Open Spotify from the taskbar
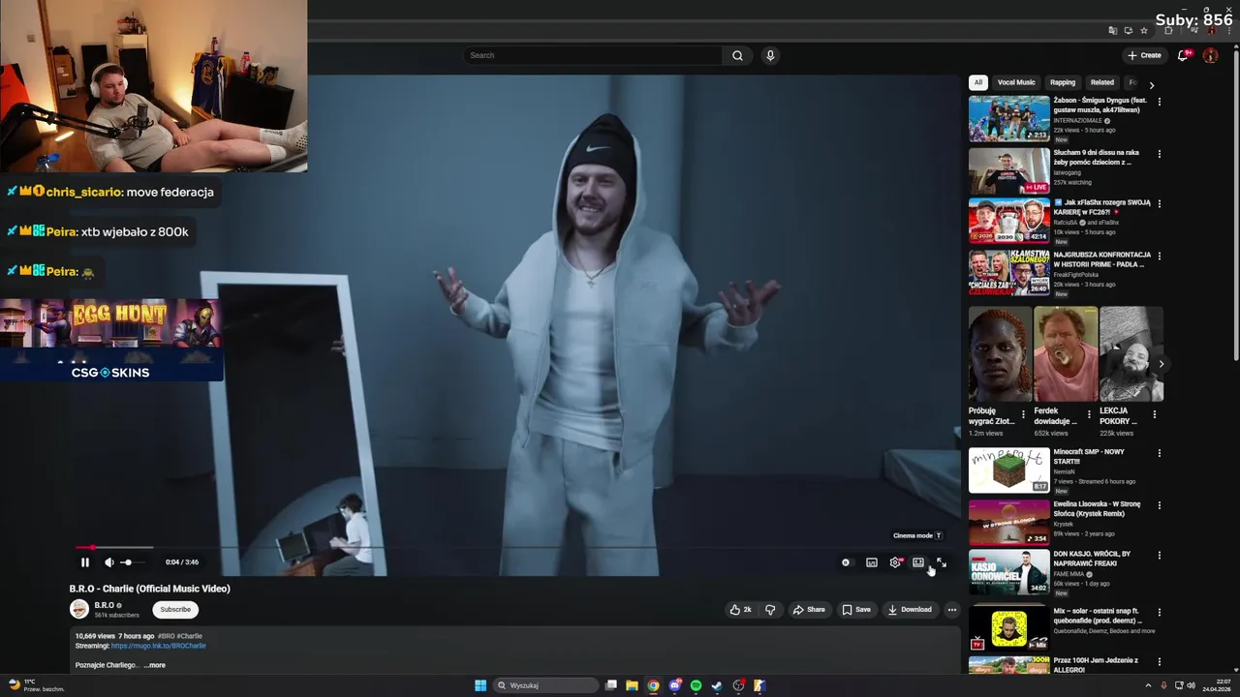 [x=696, y=685]
